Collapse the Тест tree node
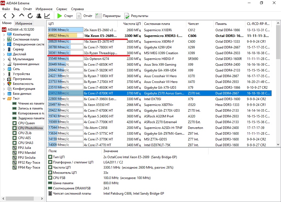Viewport: 281px width, 202px height. coord(4,99)
